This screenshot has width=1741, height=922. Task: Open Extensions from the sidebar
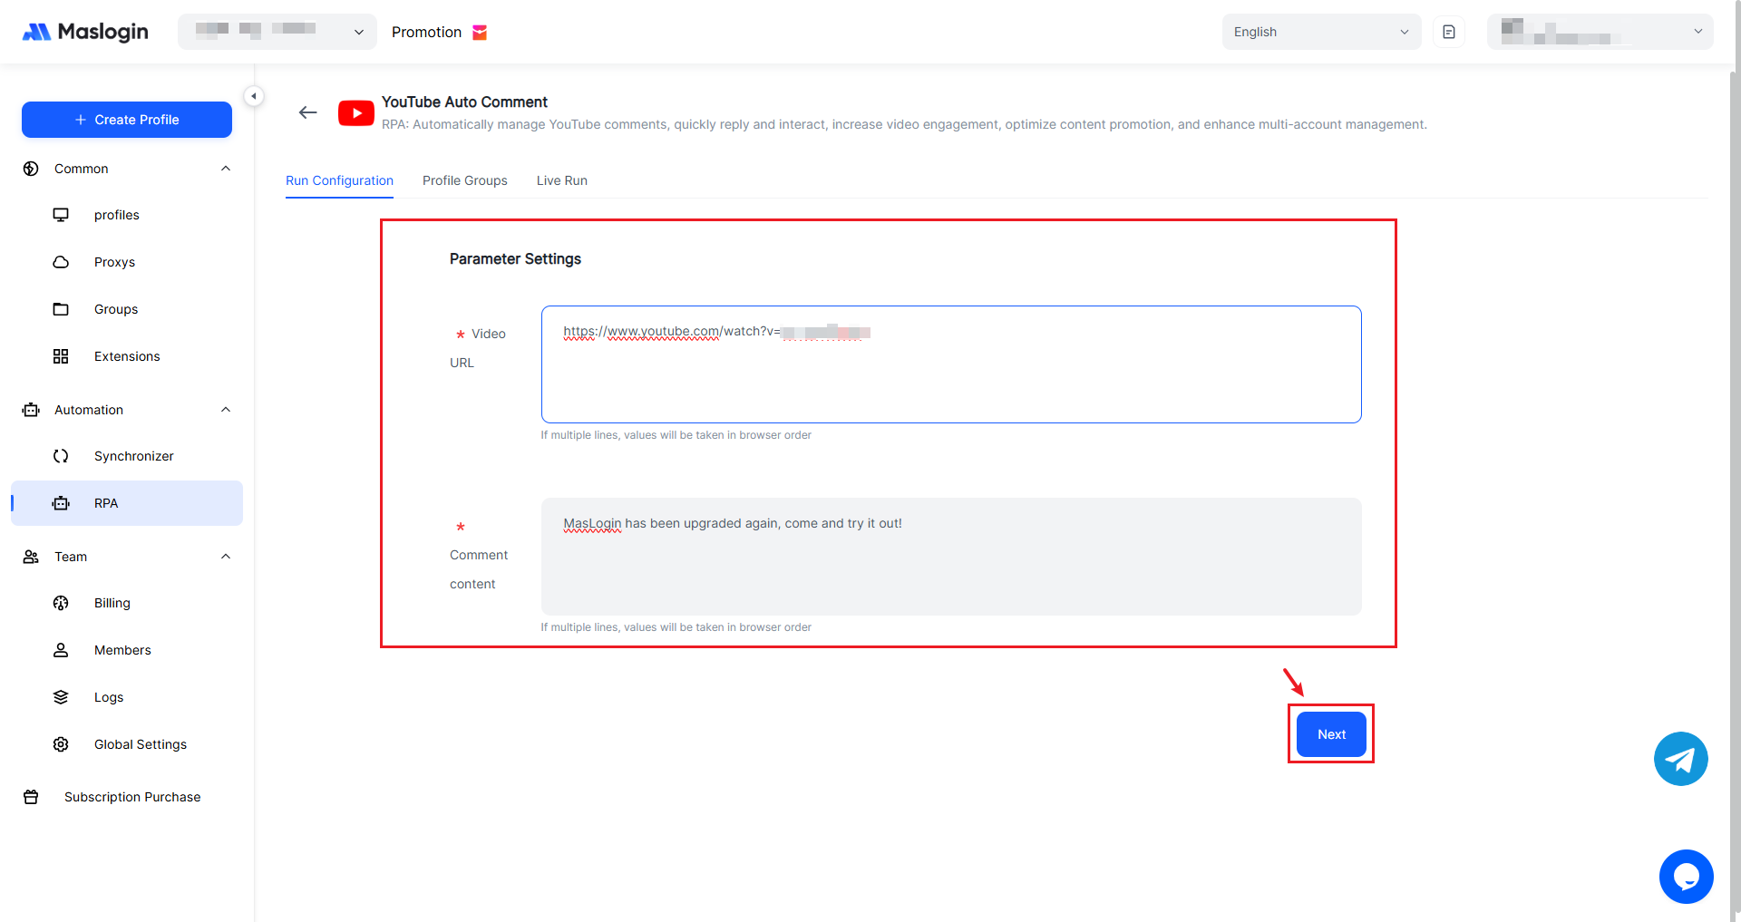click(x=127, y=356)
